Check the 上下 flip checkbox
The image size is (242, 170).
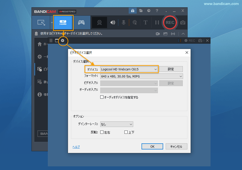[126, 132]
